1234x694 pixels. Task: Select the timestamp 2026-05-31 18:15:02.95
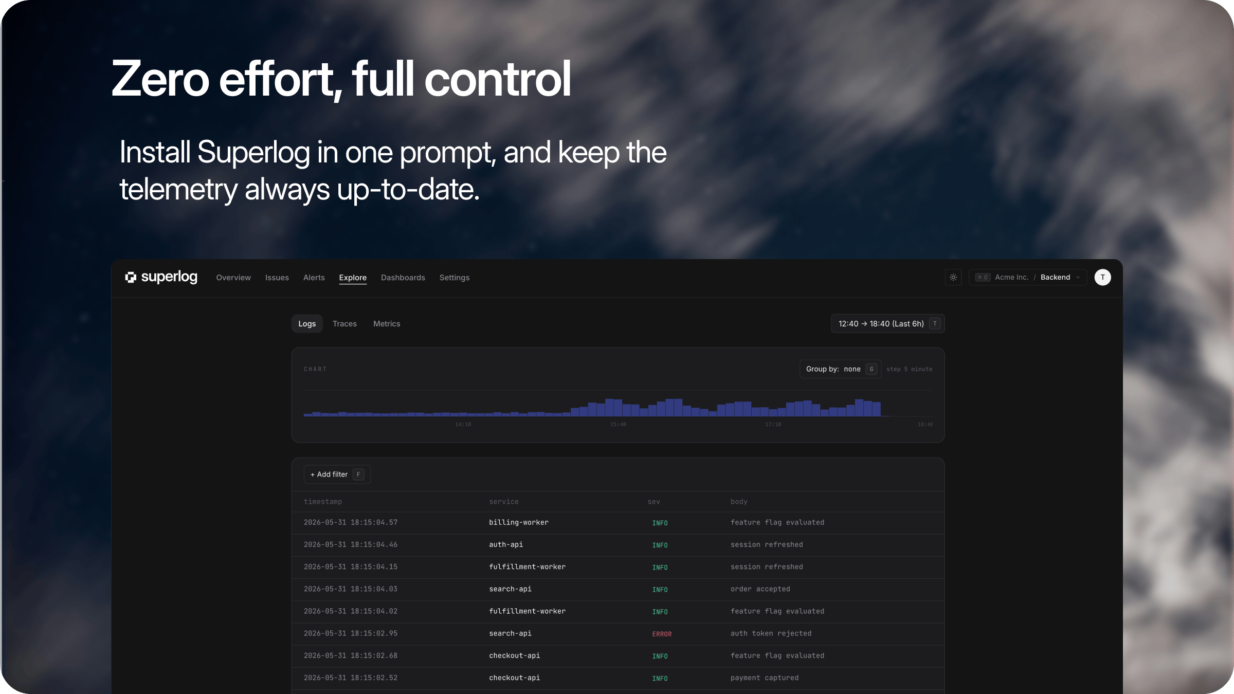tap(351, 633)
